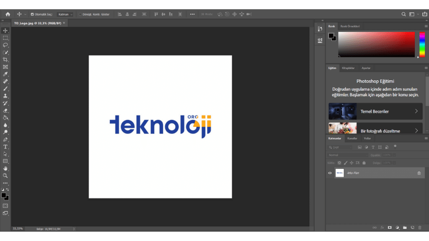This screenshot has height=241, width=429.
Task: Open the Normal blend mode dropdown
Action: pos(348,155)
